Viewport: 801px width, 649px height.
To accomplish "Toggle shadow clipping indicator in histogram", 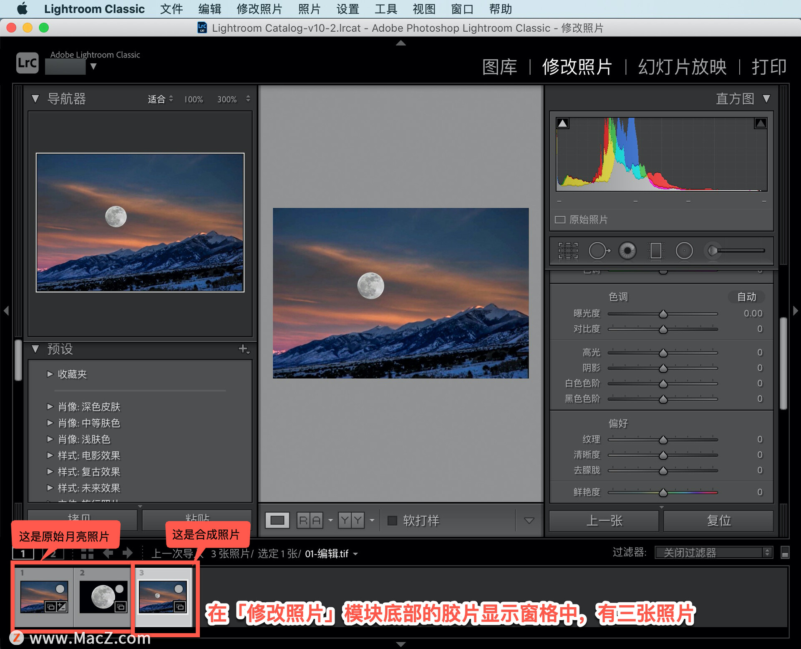I will coord(563,123).
